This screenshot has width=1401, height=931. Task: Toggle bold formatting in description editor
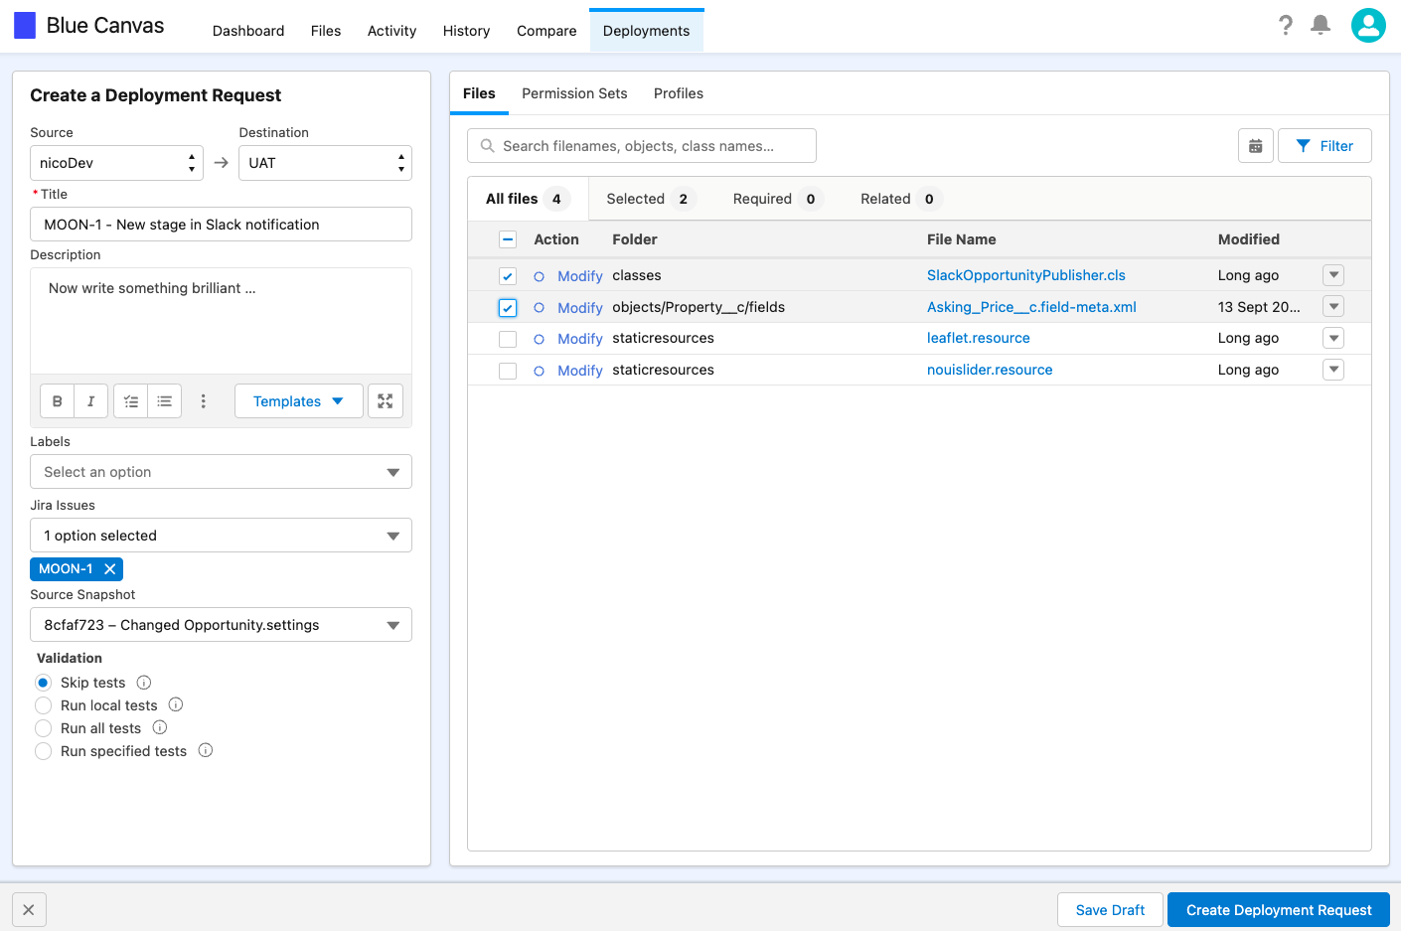pos(58,401)
